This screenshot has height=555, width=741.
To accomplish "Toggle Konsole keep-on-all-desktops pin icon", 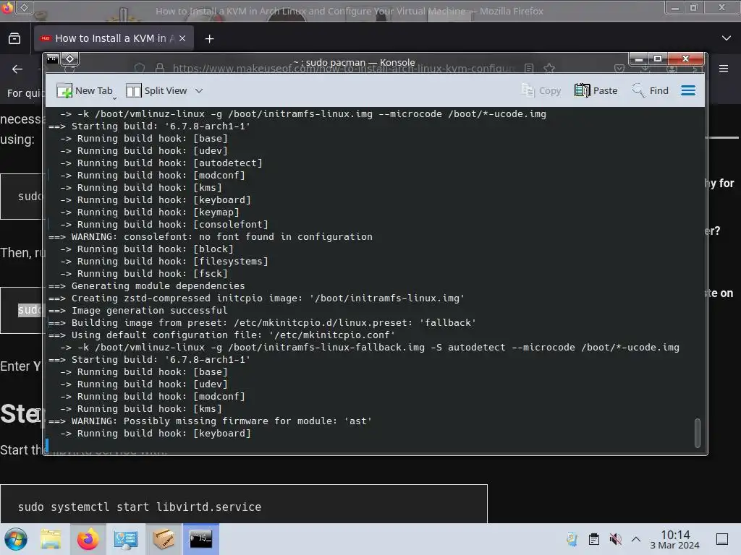I will coord(70,59).
